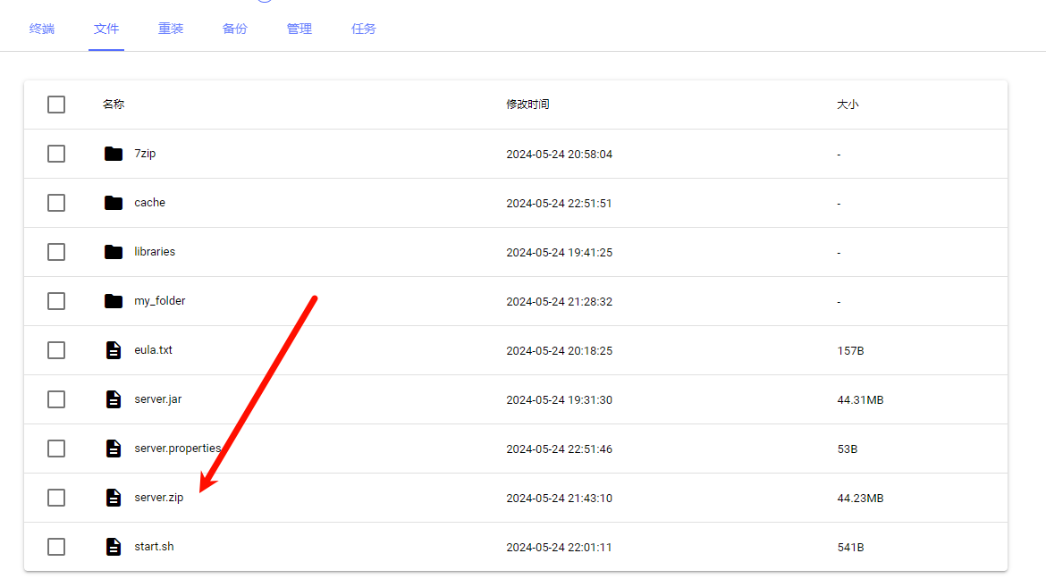Viewport: 1046px width, 587px height.
Task: Click the start.sh file icon
Action: tap(114, 547)
